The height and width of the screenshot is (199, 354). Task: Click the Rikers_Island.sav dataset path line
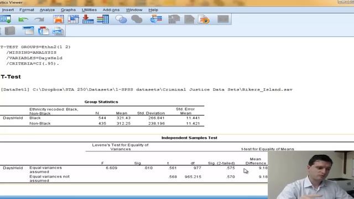coord(147,90)
